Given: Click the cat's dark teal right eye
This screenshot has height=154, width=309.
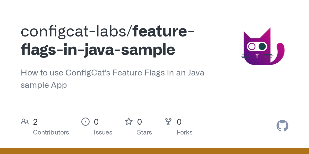Looking at the screenshot, I should [262, 46].
